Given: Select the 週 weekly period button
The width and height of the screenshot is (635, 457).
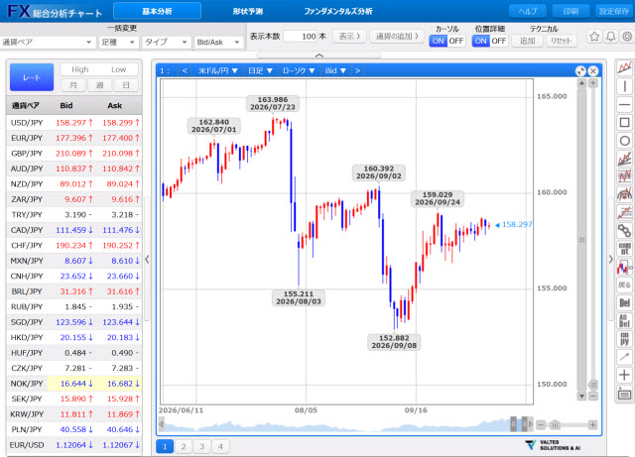Looking at the screenshot, I should [x=99, y=85].
